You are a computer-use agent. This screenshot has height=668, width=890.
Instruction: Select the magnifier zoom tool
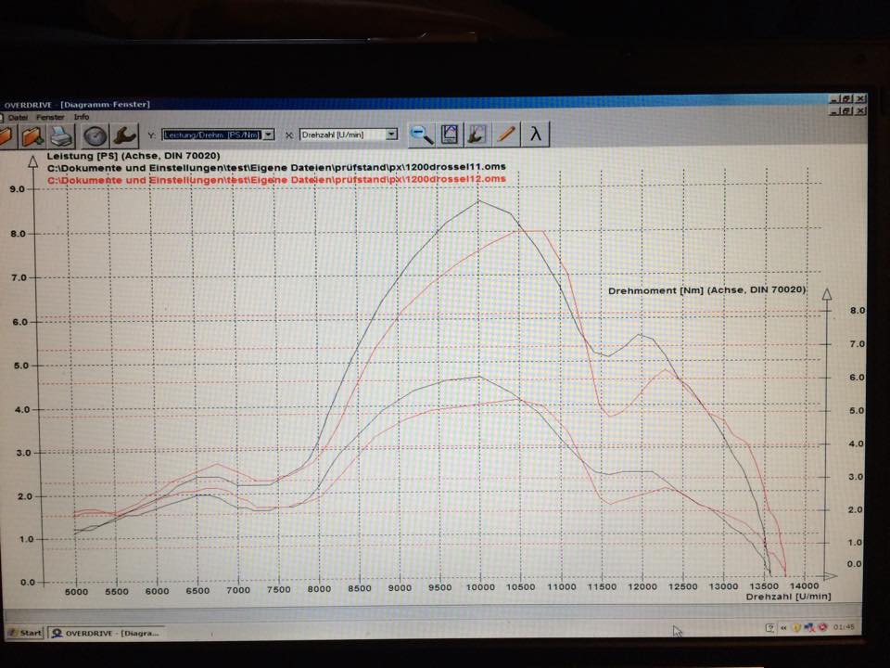[x=422, y=135]
